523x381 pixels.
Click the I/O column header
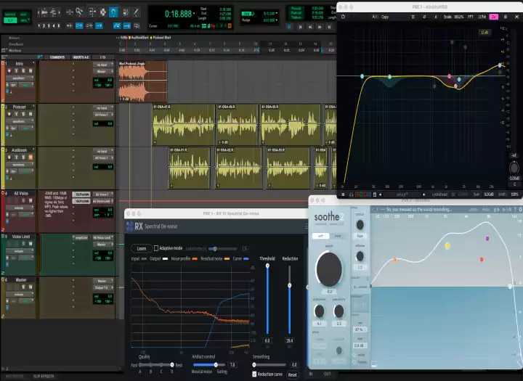pos(102,57)
